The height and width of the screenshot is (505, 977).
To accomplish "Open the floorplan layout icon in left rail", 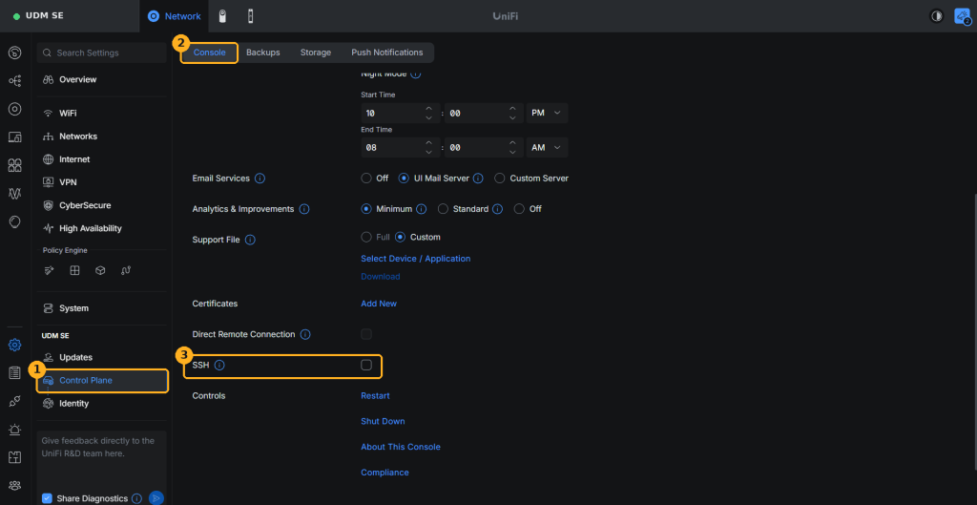I will 15,457.
